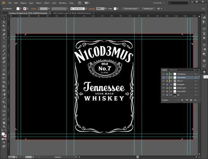
Task: Select the Gradient tool
Action: (x=4, y=95)
